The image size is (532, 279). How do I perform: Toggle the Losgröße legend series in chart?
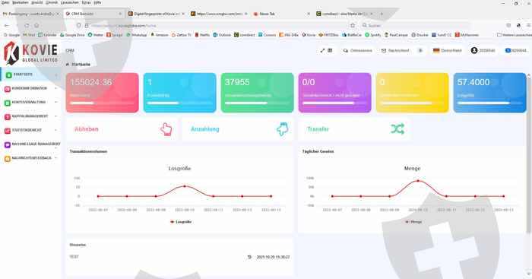pos(181,222)
